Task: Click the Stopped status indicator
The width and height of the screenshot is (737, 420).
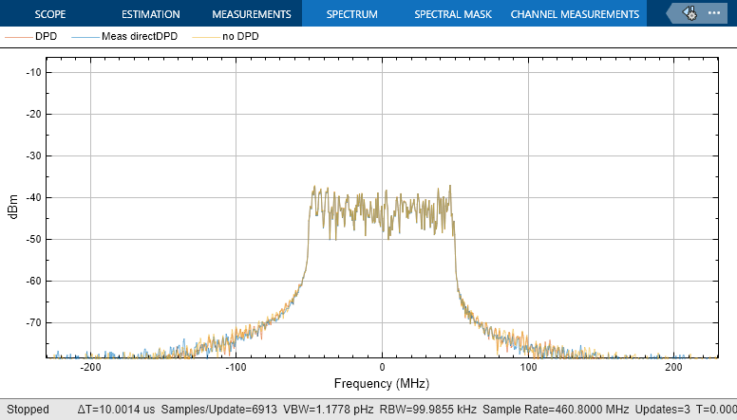Action: 28,410
